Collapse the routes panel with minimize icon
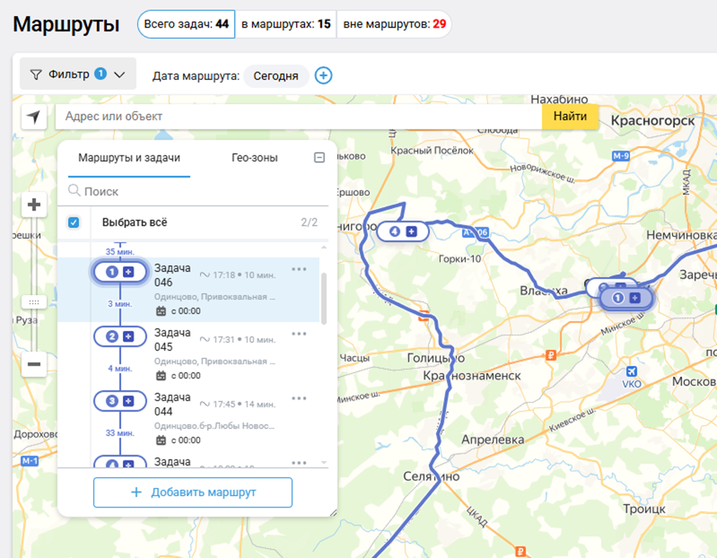 [320, 158]
